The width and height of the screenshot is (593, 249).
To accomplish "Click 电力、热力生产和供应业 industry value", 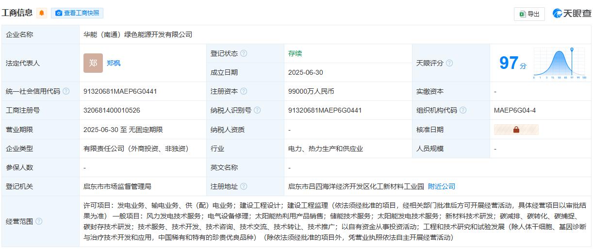I will pos(326,149).
